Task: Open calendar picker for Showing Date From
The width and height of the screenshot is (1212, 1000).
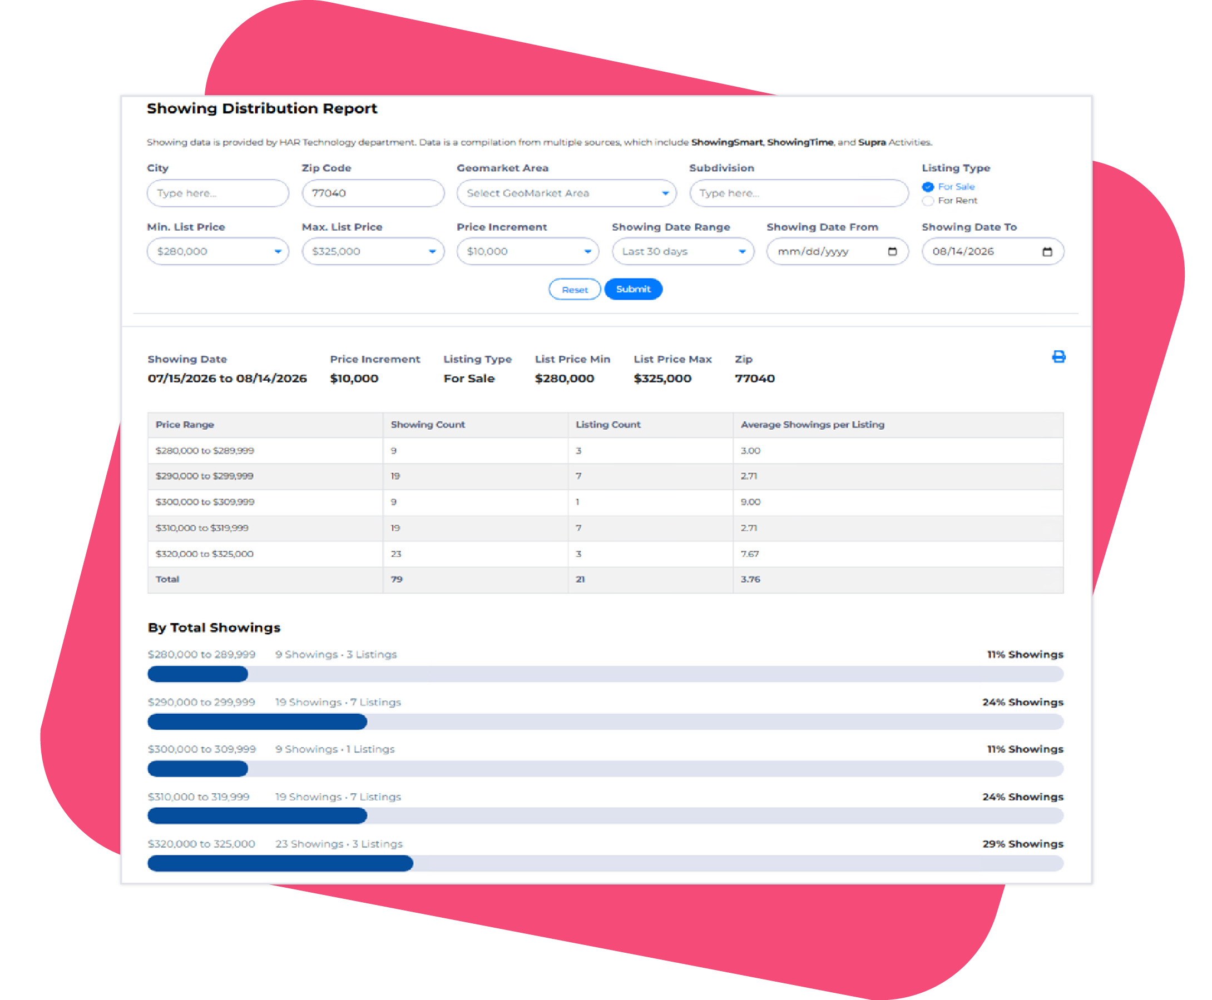Action: click(892, 251)
